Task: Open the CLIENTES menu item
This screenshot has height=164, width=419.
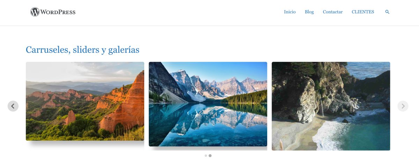Action: click(x=363, y=12)
